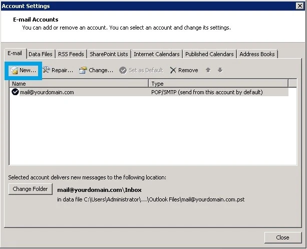Open the Published Calendars tab
Screen dimensions: 307x249
click(209, 54)
